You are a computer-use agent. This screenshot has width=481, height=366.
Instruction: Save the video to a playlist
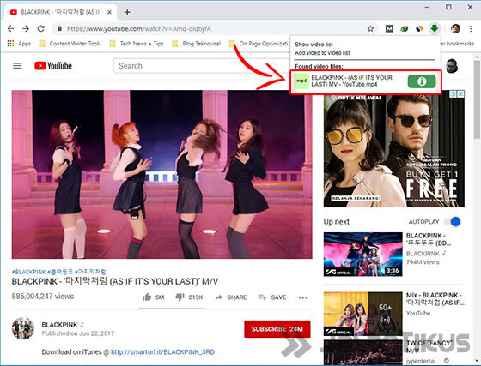[272, 297]
